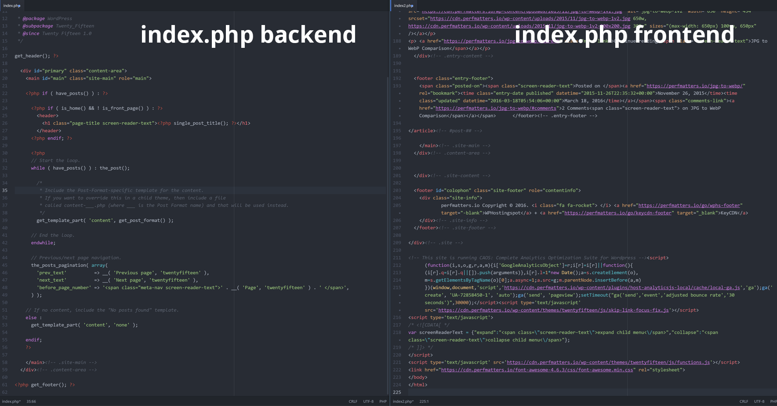Open the PHP language selector in the left pane

(383, 402)
